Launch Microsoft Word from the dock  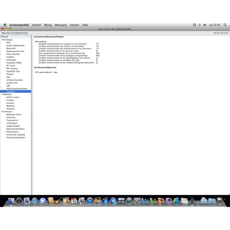click(x=145, y=201)
